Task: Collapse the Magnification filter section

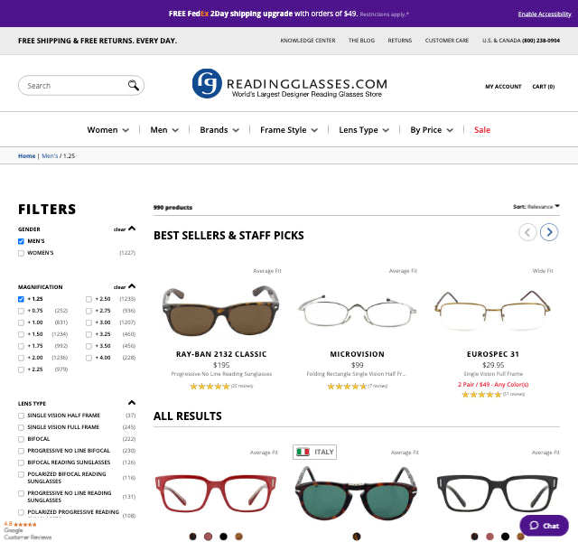Action: [x=132, y=286]
